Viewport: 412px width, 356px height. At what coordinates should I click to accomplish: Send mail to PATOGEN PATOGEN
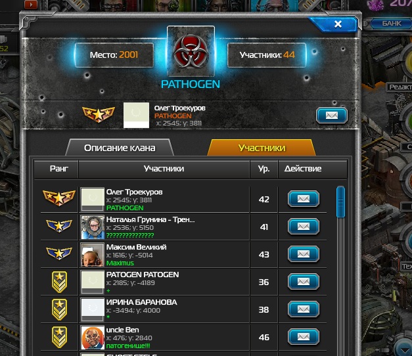[x=304, y=282]
